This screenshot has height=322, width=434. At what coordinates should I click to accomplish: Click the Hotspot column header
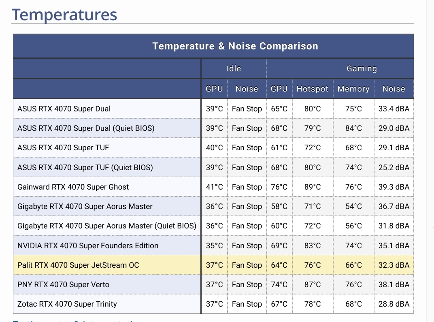[x=313, y=89]
